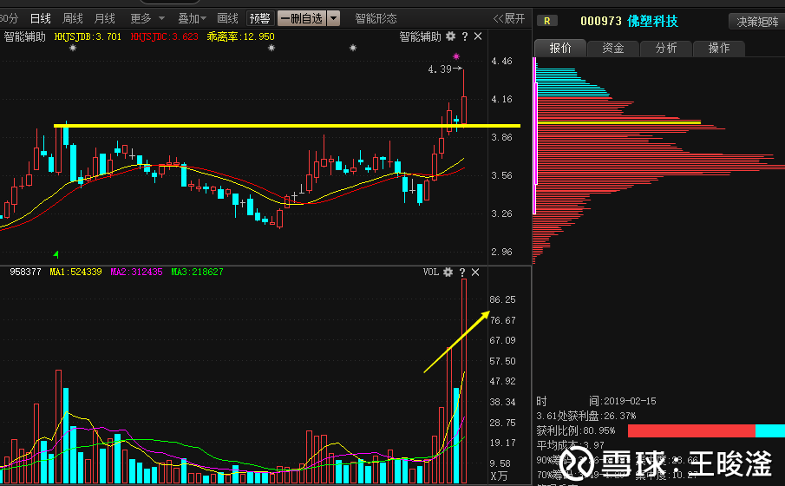Image resolution: width=785 pixels, height=486 pixels.
Task: Open settings gear for 智能辅助 indicator
Action: coord(450,36)
